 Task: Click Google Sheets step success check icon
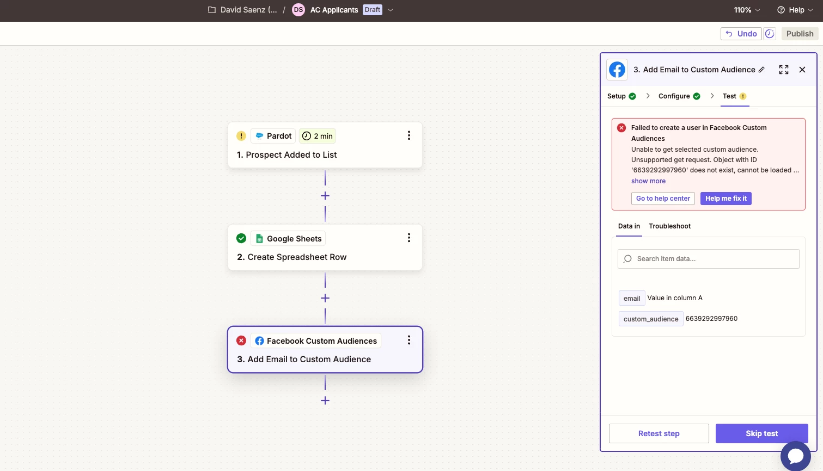pos(241,238)
